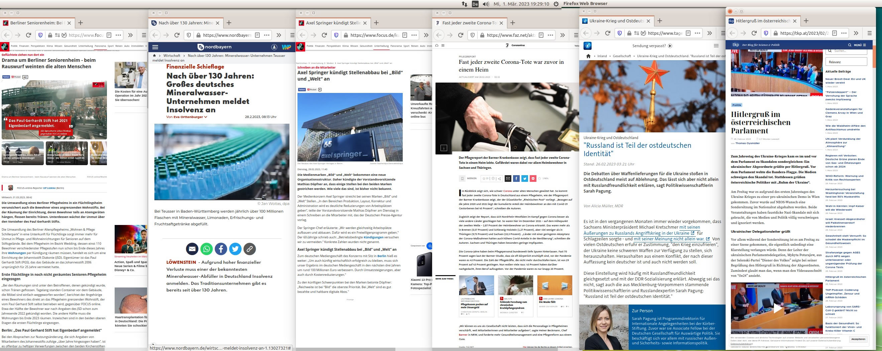Click tagesschau logo icon

coord(588,45)
